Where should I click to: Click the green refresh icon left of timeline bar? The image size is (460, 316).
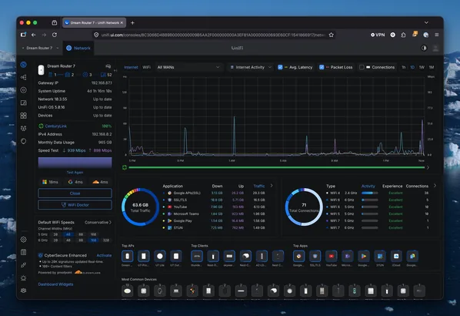point(125,167)
